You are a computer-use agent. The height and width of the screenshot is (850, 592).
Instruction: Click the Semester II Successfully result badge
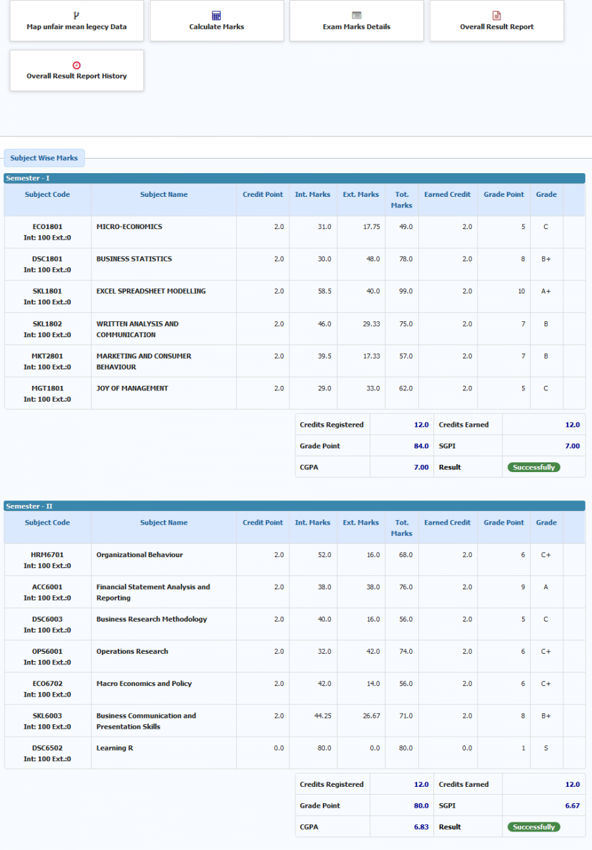tap(533, 827)
